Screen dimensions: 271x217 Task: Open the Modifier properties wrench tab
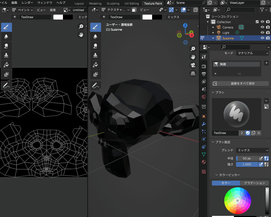pos(204,124)
